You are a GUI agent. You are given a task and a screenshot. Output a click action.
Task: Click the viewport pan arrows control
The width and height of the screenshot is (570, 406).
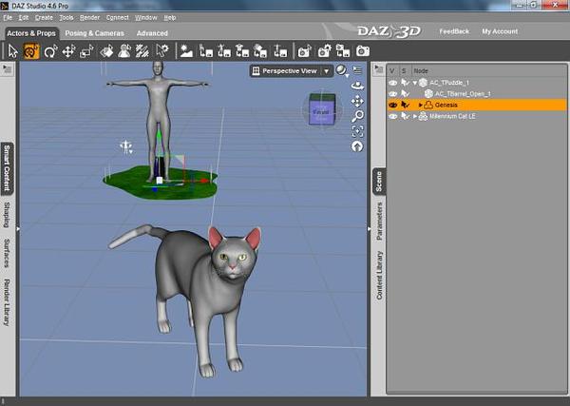click(x=357, y=101)
